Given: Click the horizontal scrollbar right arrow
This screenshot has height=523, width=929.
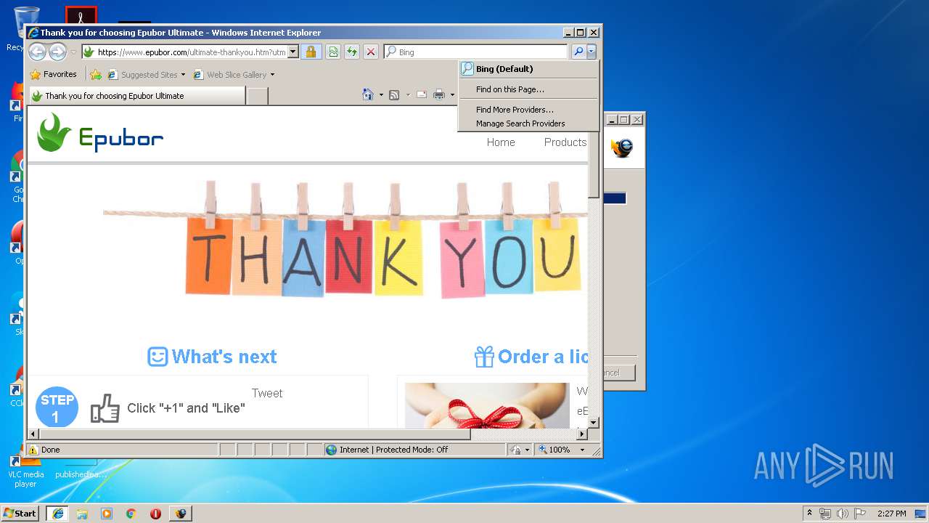Looking at the screenshot, I should (x=581, y=434).
